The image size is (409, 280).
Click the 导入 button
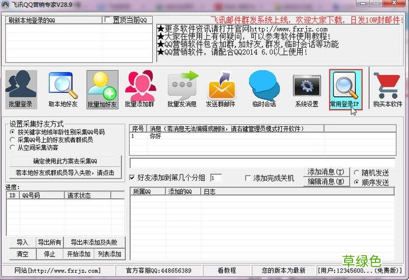(22, 242)
